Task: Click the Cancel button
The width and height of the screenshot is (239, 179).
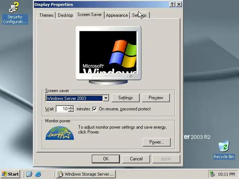Action: tap(136, 159)
